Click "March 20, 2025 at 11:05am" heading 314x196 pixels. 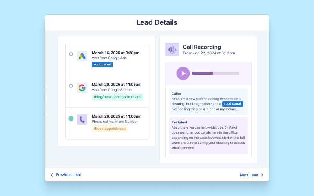[117, 85]
